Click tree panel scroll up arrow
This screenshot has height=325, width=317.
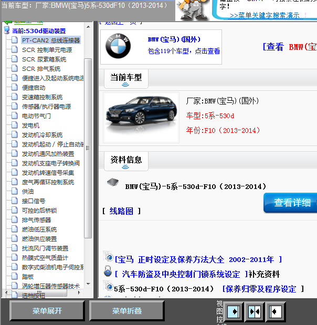88,27
